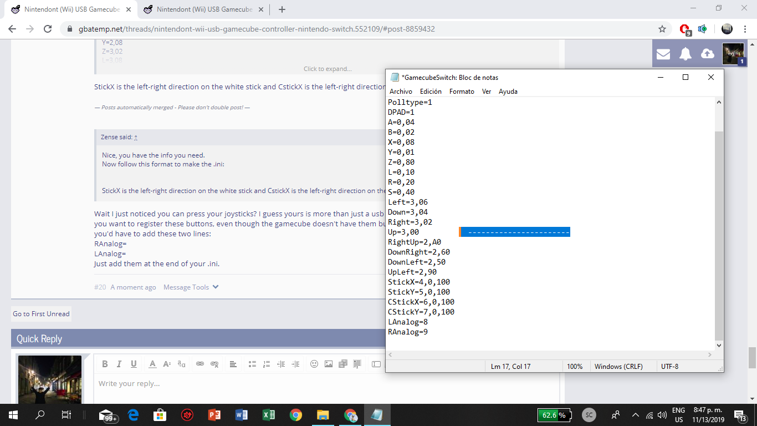The width and height of the screenshot is (757, 426).
Task: Open the Edición menu in Bloc de notas
Action: (x=431, y=92)
